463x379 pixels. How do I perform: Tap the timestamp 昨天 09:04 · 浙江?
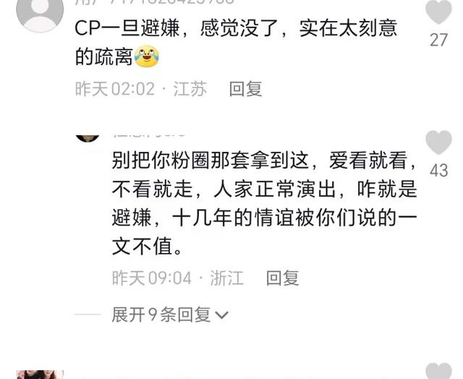point(178,278)
